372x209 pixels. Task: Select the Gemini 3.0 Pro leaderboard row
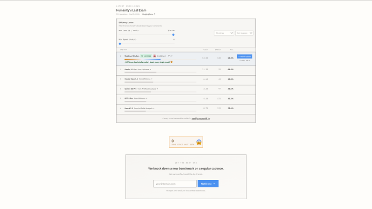186,90
